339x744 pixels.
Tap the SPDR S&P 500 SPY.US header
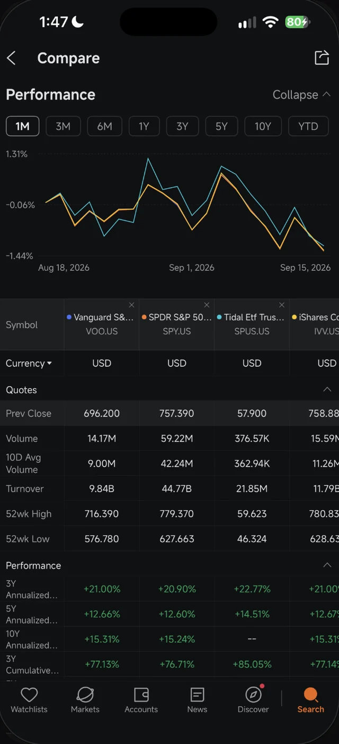tap(176, 324)
